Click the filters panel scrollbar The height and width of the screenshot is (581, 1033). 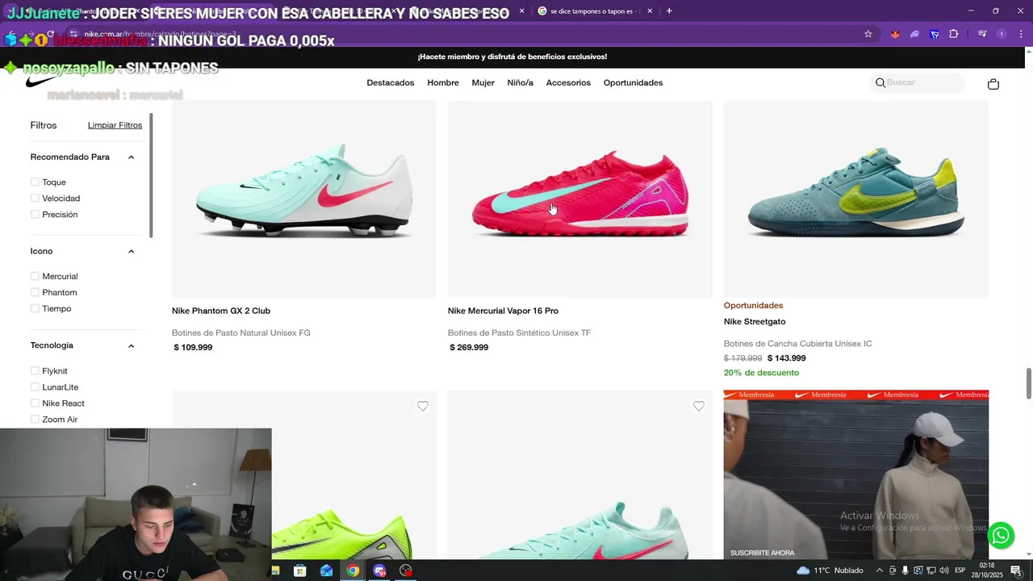[x=151, y=175]
